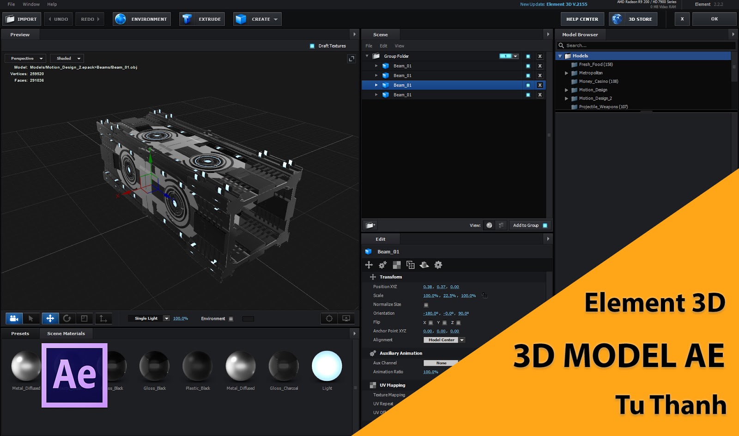This screenshot has height=436, width=739.
Task: Toggle the Environment checkbox below the viewport
Action: [231, 319]
